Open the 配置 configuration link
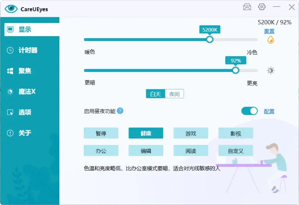 click(269, 111)
